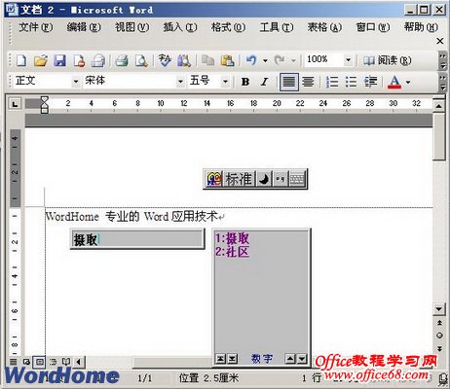Run spelling and grammar check

165,60
